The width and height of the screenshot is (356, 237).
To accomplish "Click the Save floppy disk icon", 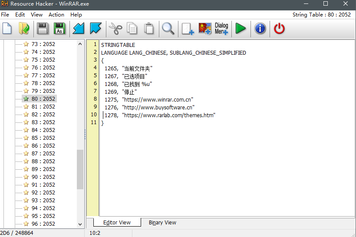I will (43, 29).
